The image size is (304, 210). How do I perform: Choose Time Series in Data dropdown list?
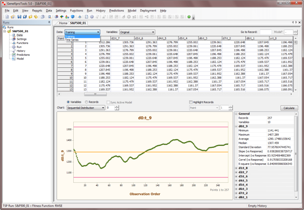pyautogui.click(x=82, y=40)
